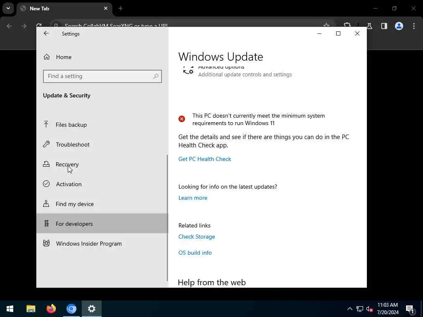423x317 pixels.
Task: Click the Settings sidebar scrollbar
Action: (x=167, y=218)
